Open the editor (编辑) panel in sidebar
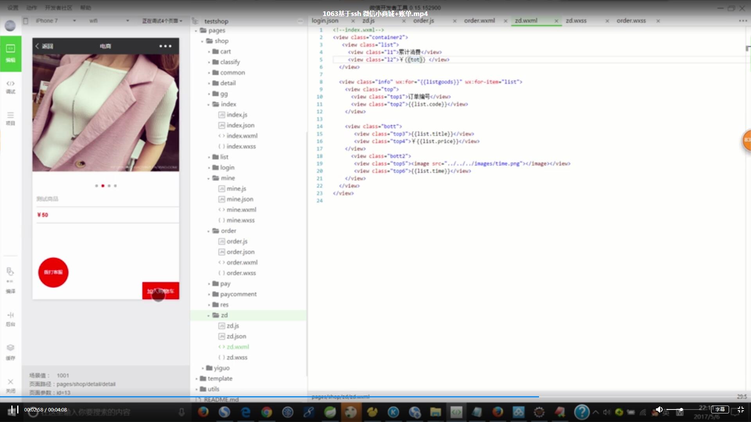The image size is (751, 422). 11,54
